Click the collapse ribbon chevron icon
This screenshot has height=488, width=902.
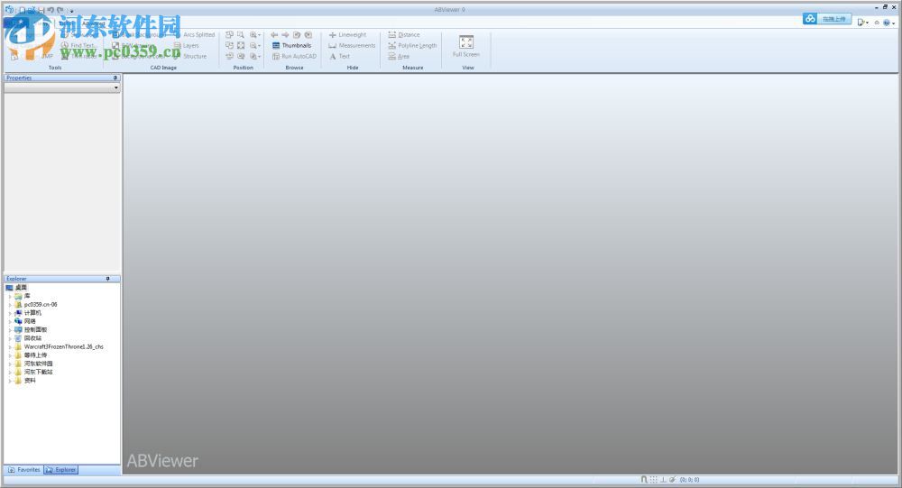(877, 23)
